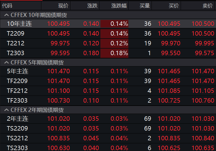Sort by the 现价 column header
This screenshot has height=151, width=216.
[x=63, y=5]
